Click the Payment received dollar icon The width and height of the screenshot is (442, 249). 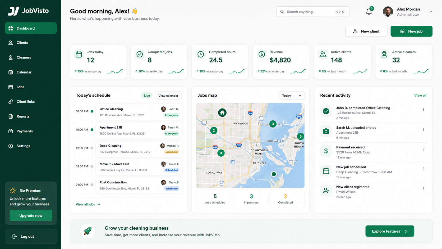click(326, 151)
